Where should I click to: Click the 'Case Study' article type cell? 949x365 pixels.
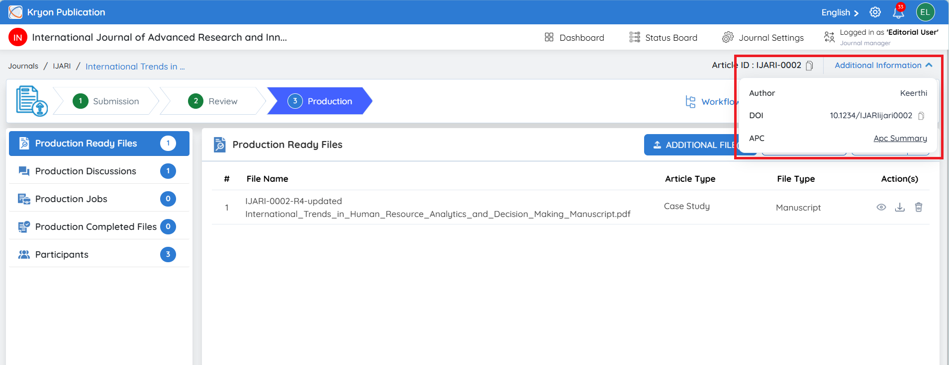[686, 206]
